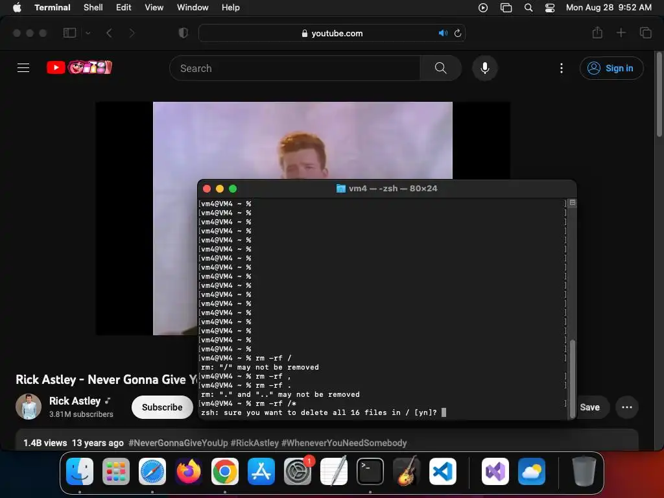Mute the tab audio speaker icon

(443, 33)
